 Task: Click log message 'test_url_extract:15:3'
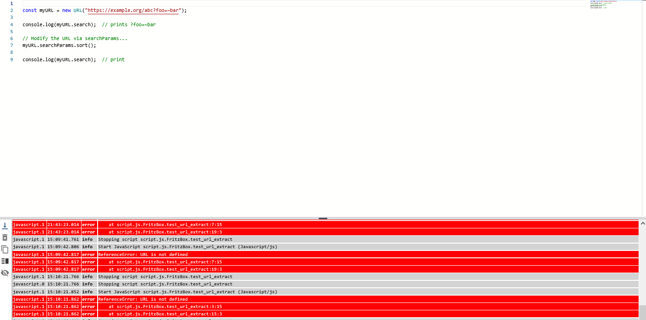coord(368,314)
